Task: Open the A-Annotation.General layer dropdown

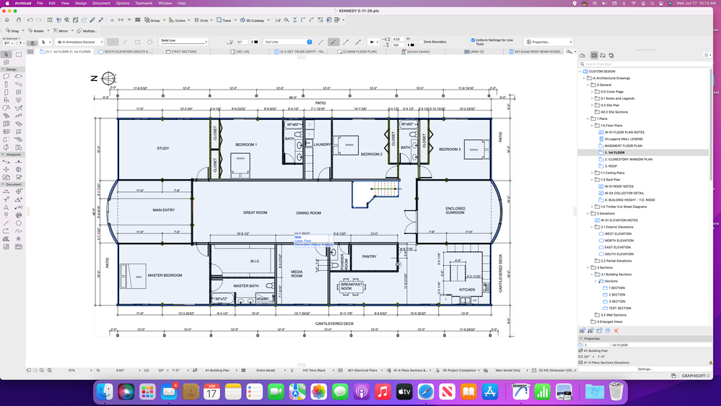Action: (79, 42)
